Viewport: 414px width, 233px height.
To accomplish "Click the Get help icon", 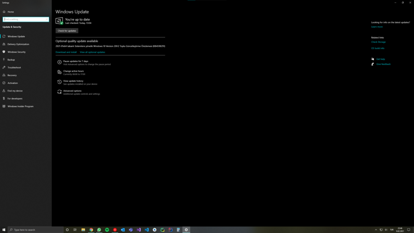I will click(x=373, y=59).
